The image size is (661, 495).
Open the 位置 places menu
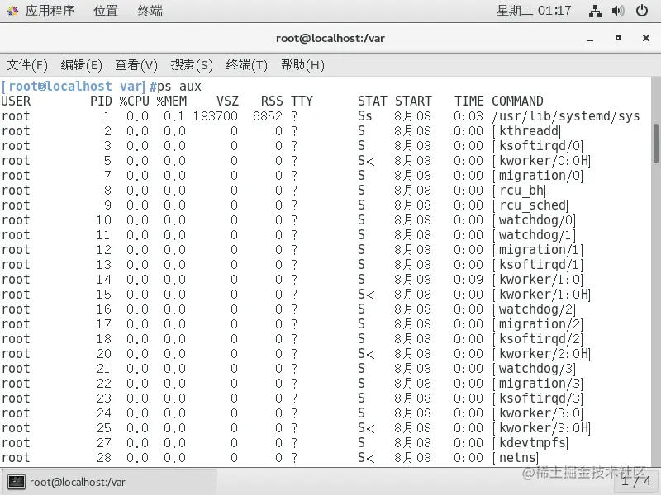click(105, 11)
